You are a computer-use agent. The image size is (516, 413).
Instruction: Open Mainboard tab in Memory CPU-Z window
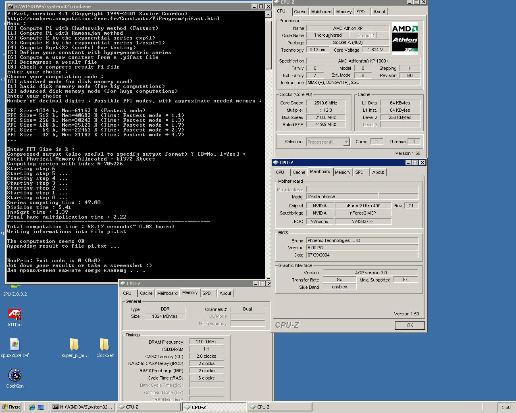(167, 293)
